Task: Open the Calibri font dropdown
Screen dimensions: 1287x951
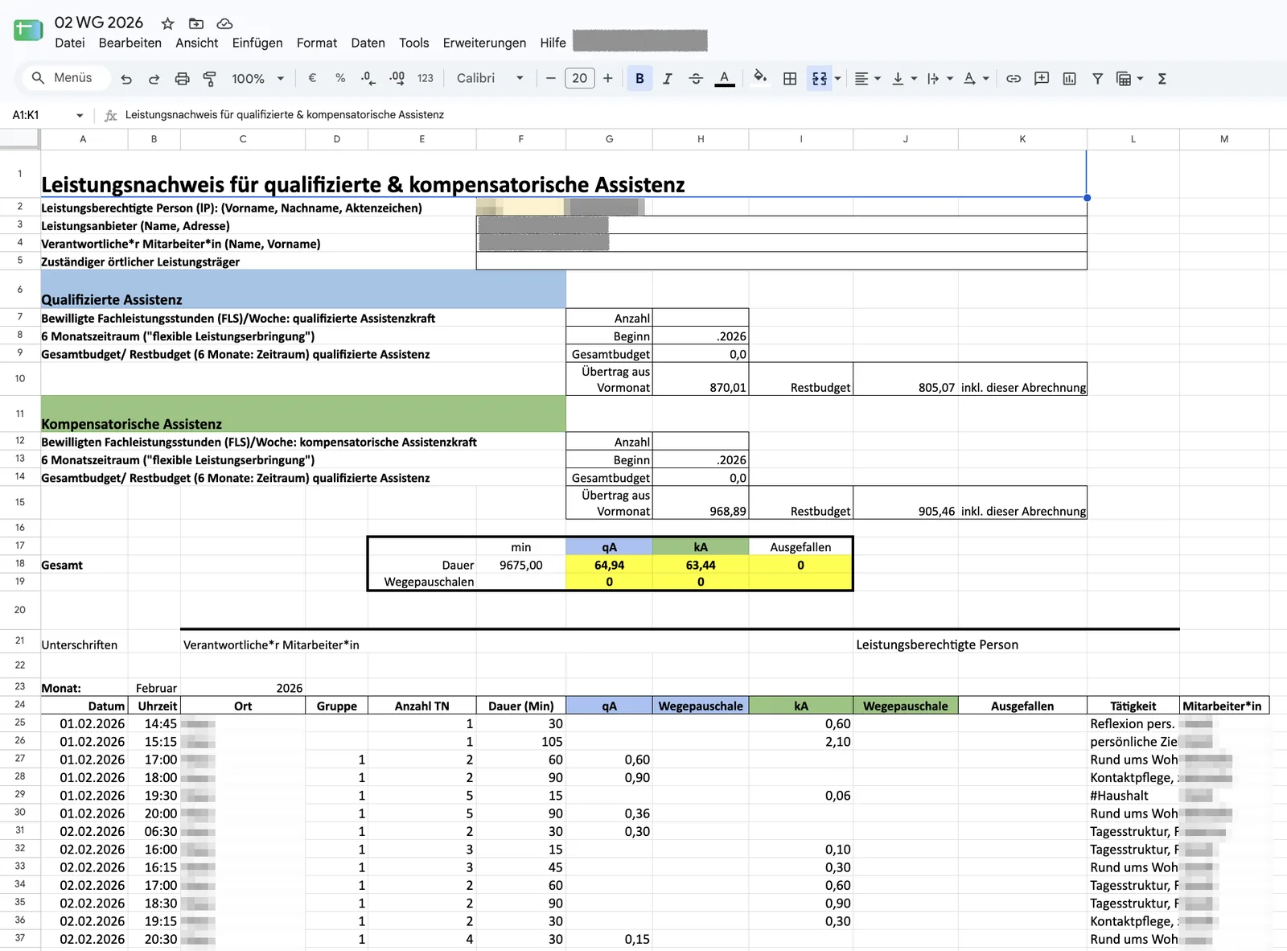Action: 491,78
